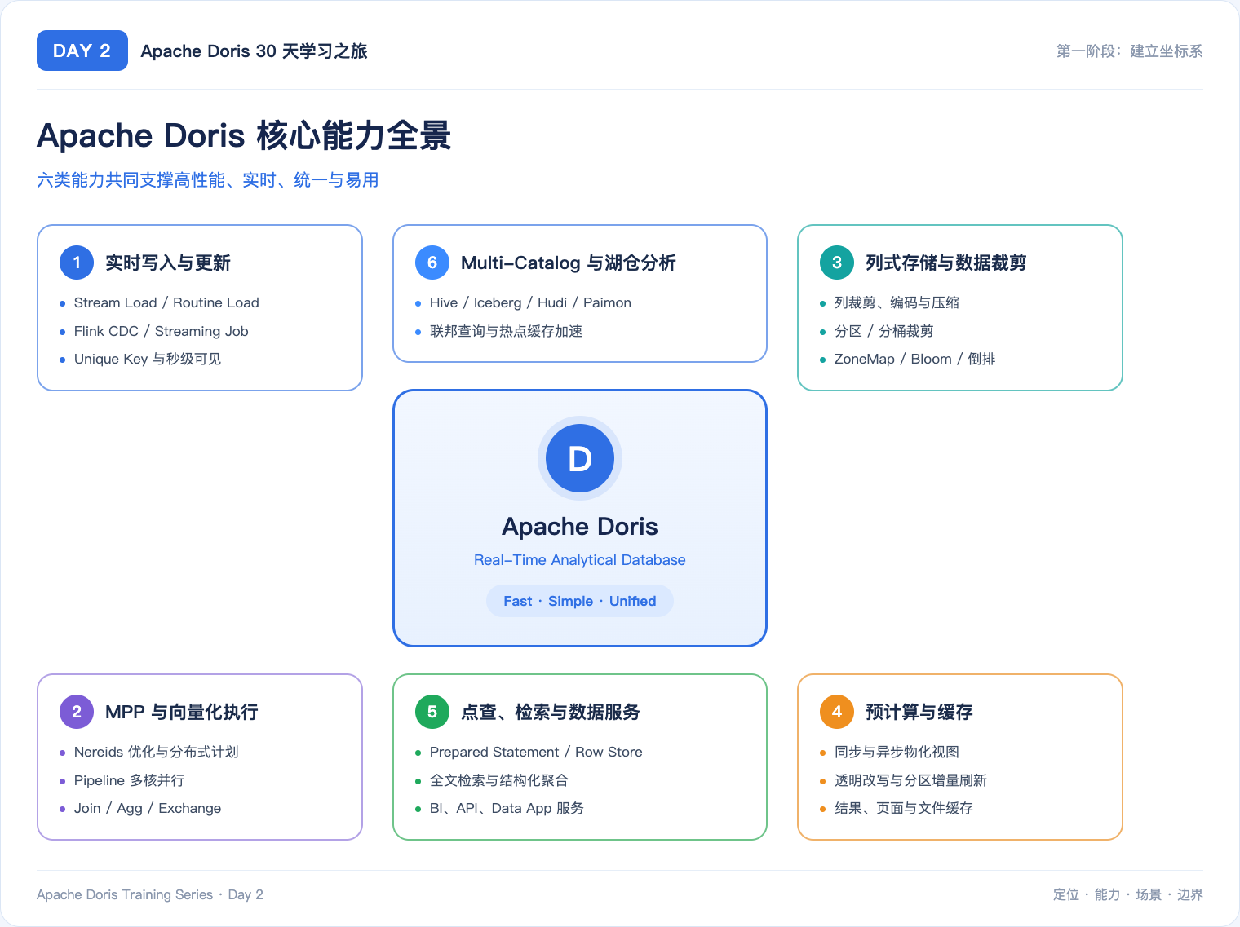Click the bullet 联邦查询与热点缓存加速

[506, 331]
